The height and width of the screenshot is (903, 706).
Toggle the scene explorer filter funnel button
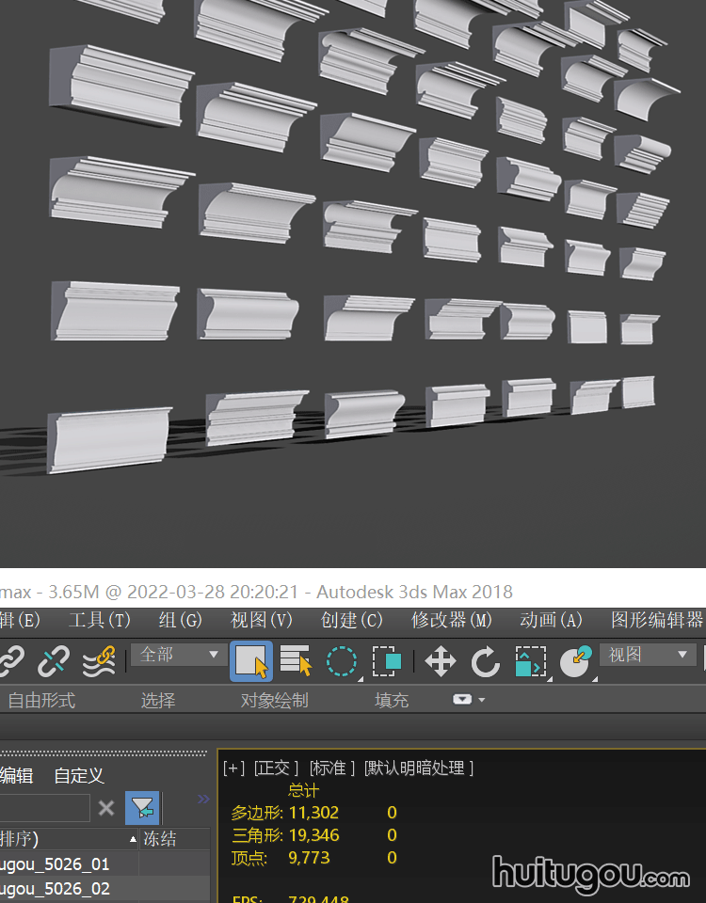143,808
